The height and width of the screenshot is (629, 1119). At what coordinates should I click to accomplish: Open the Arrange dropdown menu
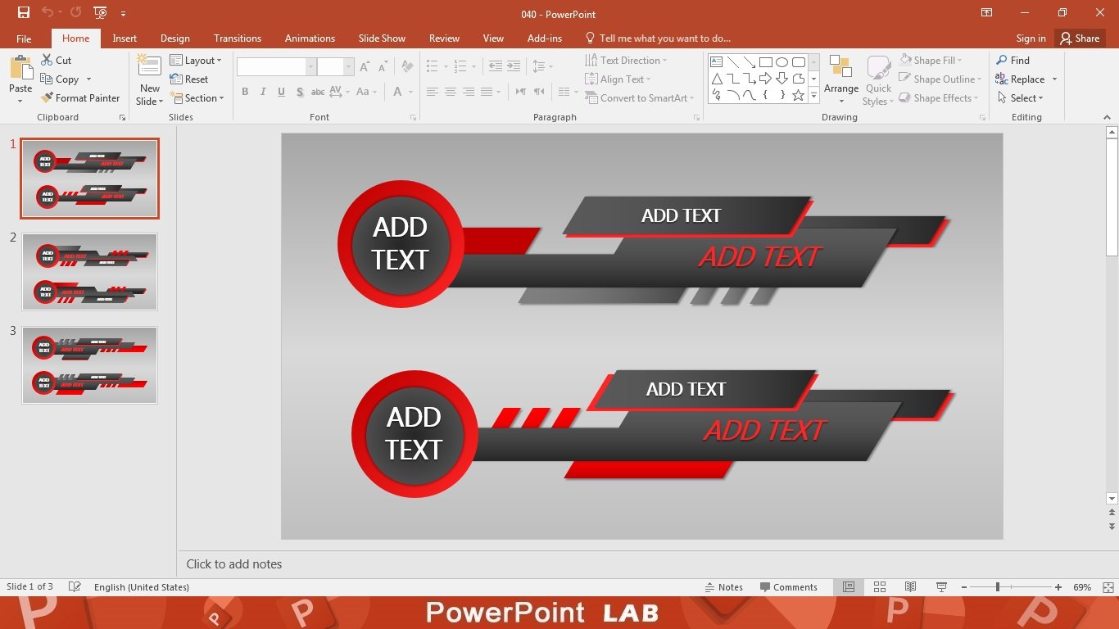click(841, 80)
